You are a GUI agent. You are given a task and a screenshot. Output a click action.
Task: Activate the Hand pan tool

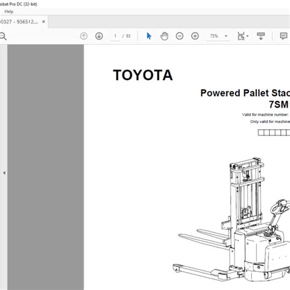[164, 36]
